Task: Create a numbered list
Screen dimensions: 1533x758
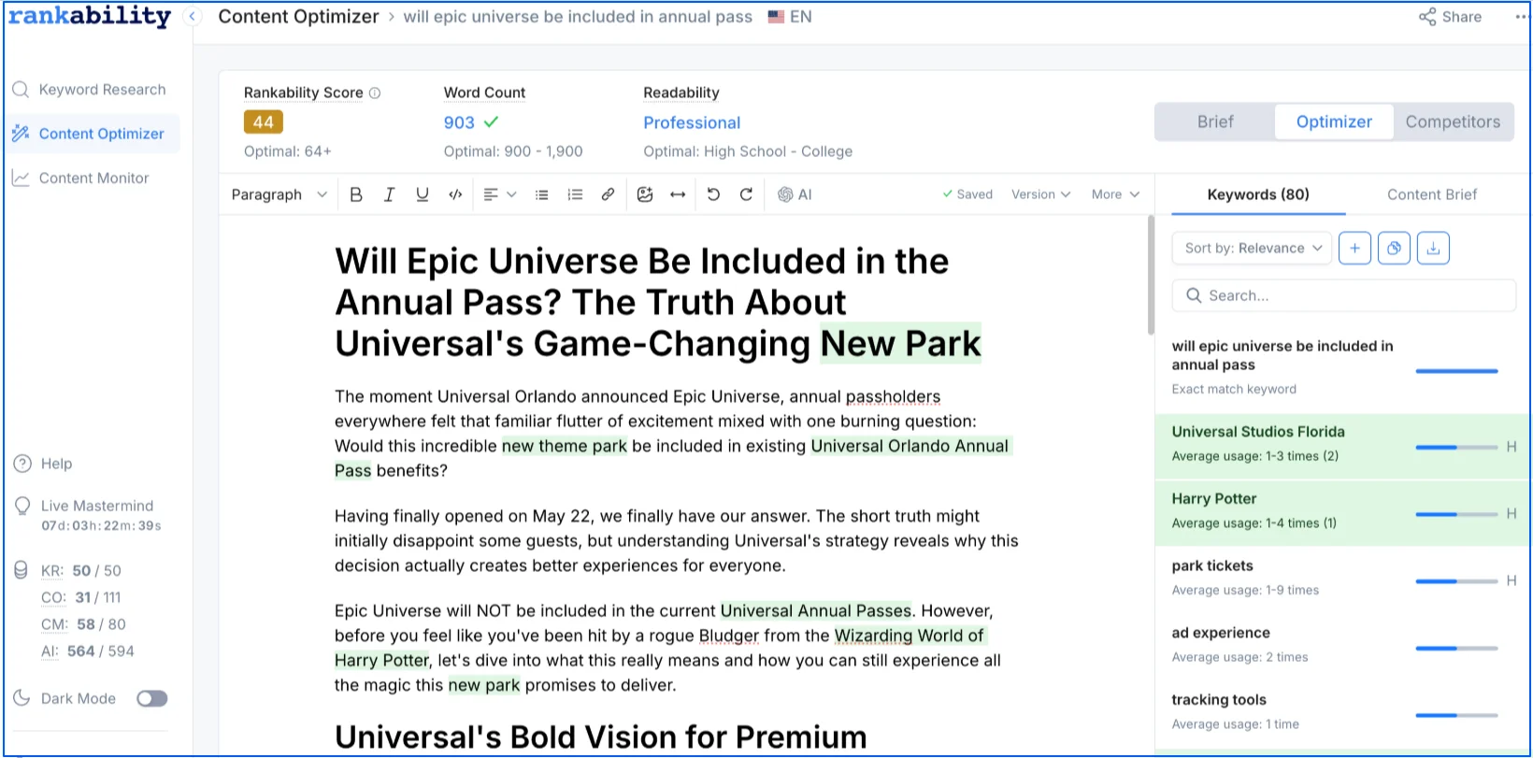Action: pyautogui.click(x=575, y=194)
